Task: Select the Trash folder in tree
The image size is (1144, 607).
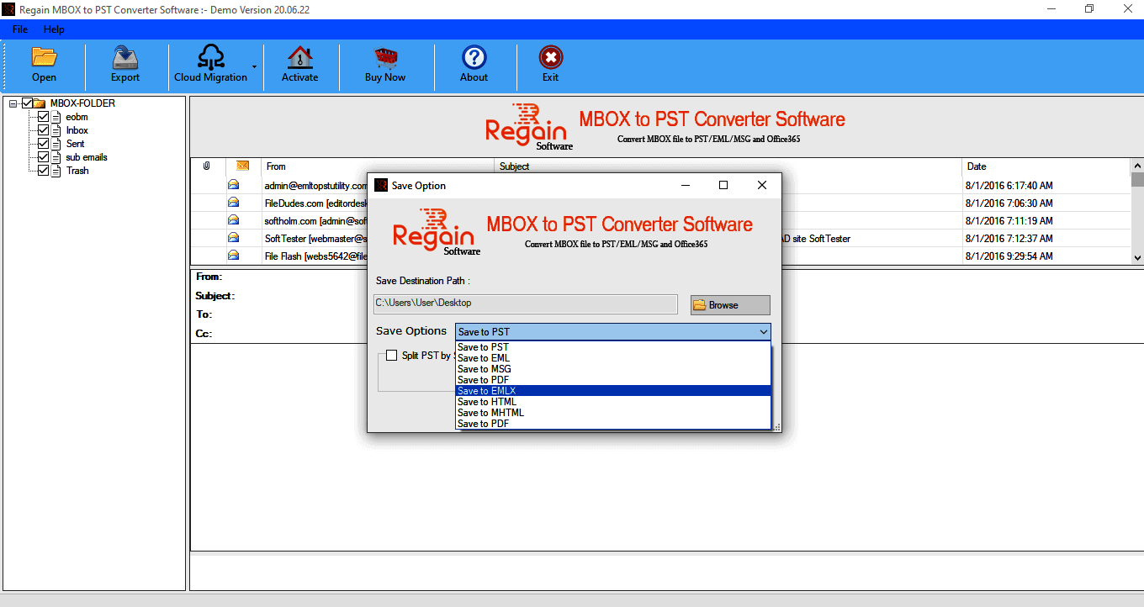Action: click(x=77, y=171)
